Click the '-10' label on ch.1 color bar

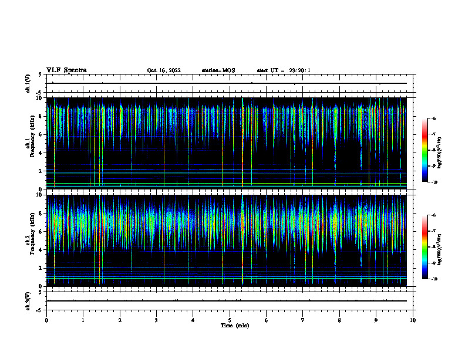(x=434, y=182)
